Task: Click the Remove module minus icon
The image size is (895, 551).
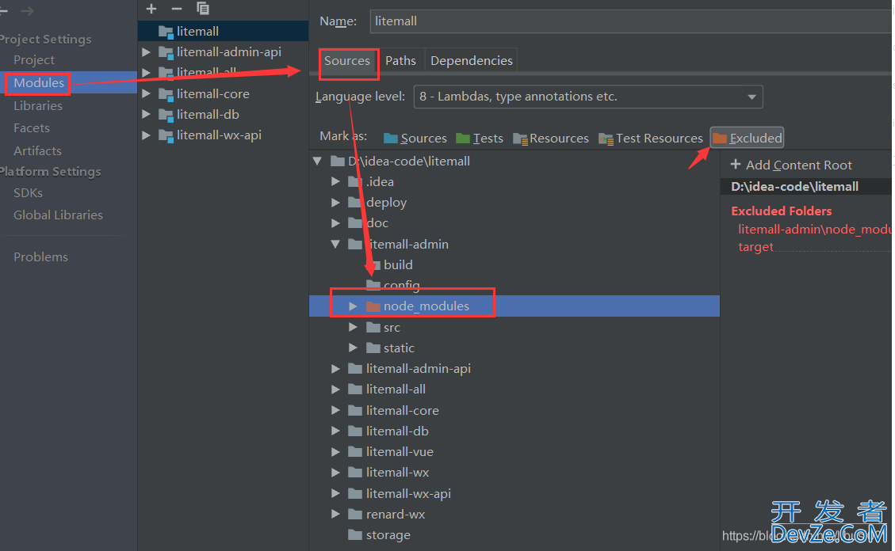Action: click(176, 9)
